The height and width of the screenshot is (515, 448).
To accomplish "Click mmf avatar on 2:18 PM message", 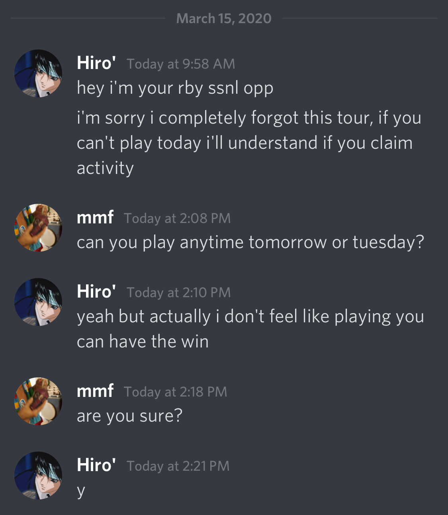I will point(38,401).
